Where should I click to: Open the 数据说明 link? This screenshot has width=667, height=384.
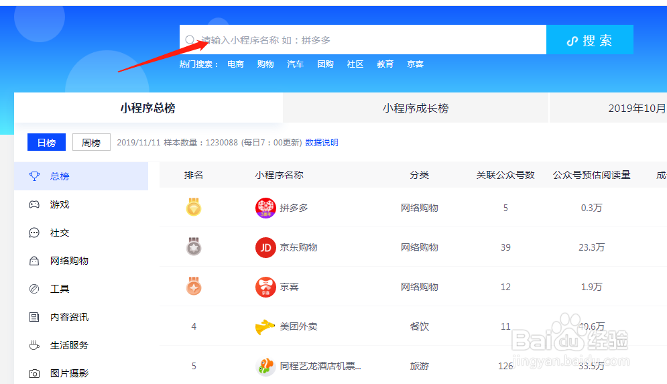point(322,143)
